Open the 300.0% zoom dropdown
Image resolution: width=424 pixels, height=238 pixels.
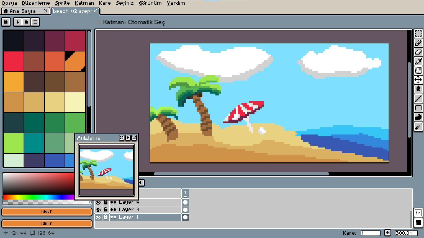pos(406,233)
